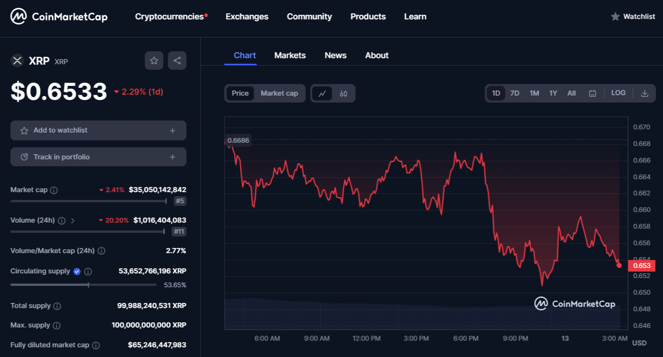Viewport: 663px width, 357px height.
Task: Click info icon beside Volume/Market cap (24h)
Action: [101, 251]
